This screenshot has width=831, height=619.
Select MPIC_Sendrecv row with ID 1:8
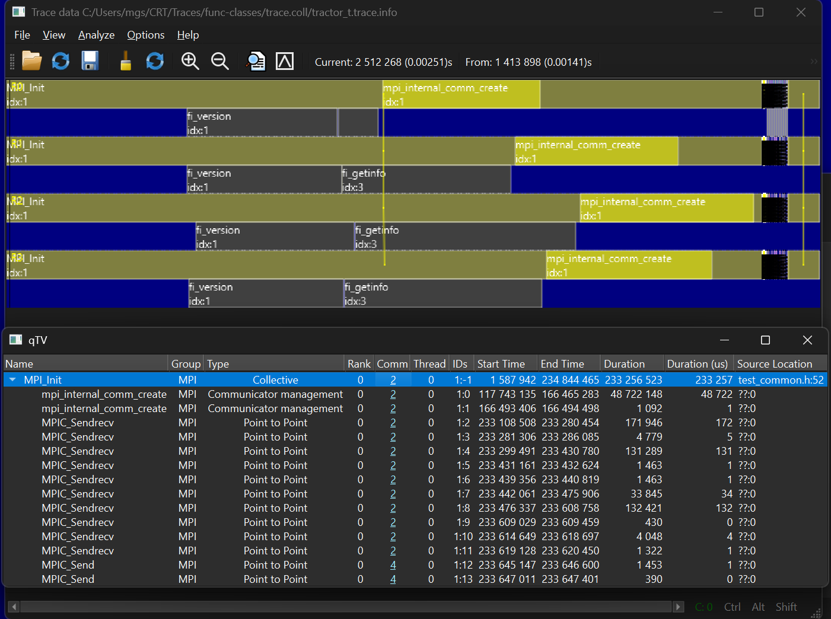coord(415,508)
